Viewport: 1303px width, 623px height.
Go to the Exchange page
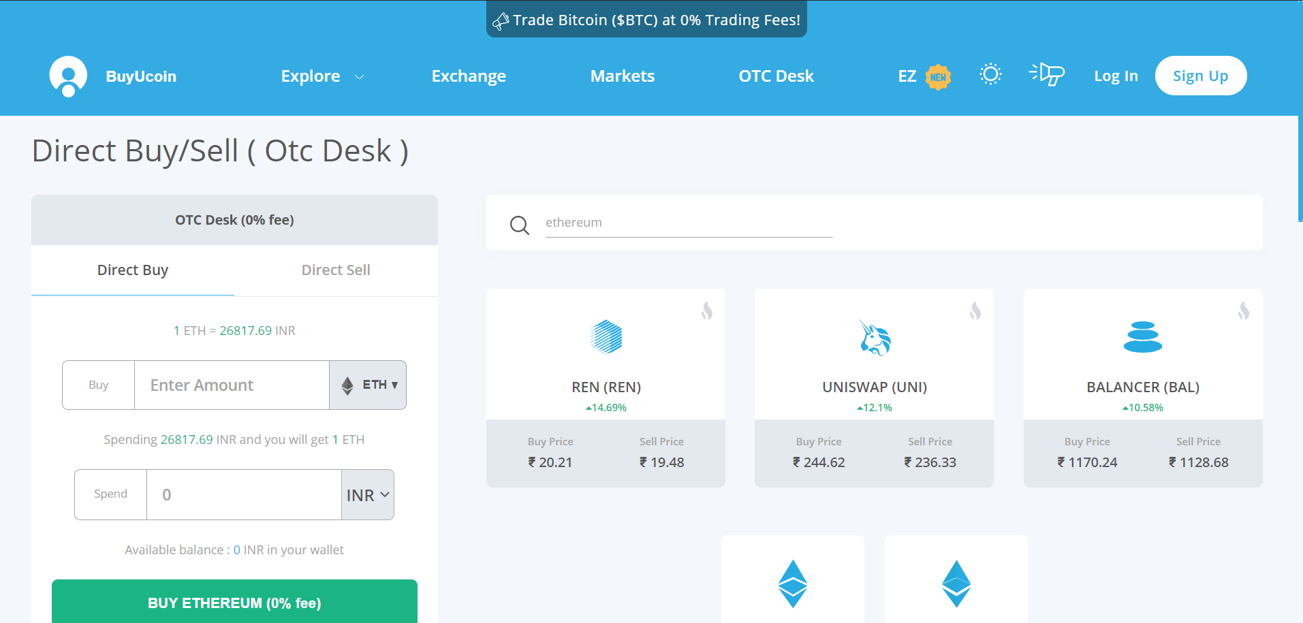click(x=469, y=76)
